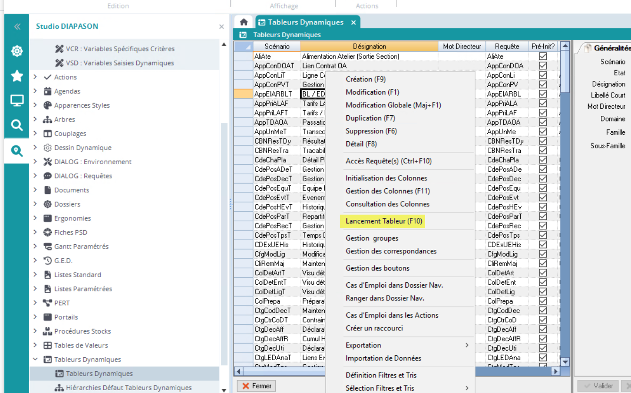Click the PERT tree icon
This screenshot has height=393, width=631.
tap(47, 303)
